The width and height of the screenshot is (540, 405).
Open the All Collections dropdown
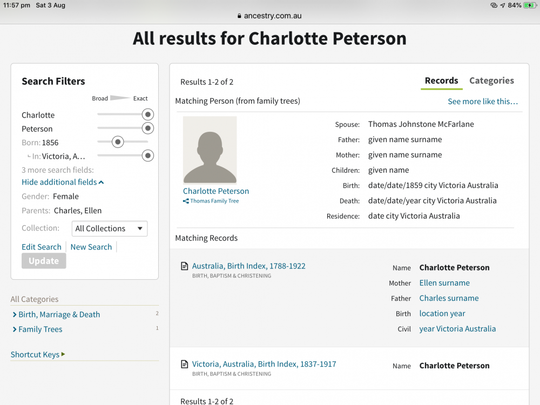pos(110,228)
